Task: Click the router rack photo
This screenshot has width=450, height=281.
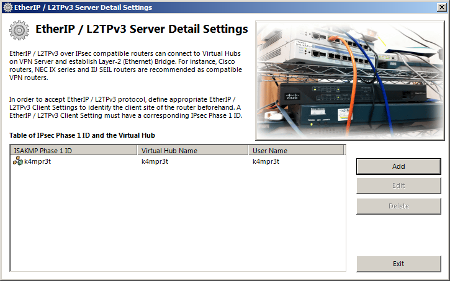Action: click(350, 80)
